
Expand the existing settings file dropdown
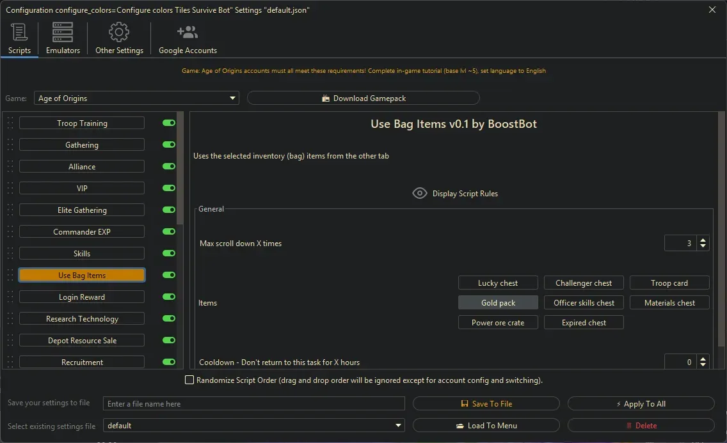[x=397, y=425]
